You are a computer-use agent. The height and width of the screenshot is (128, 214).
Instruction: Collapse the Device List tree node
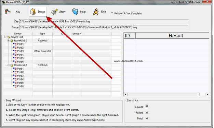(5, 37)
